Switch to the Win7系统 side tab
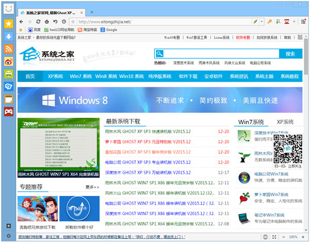Image resolution: width=310 pixels, height=242 pixels. 251,122
